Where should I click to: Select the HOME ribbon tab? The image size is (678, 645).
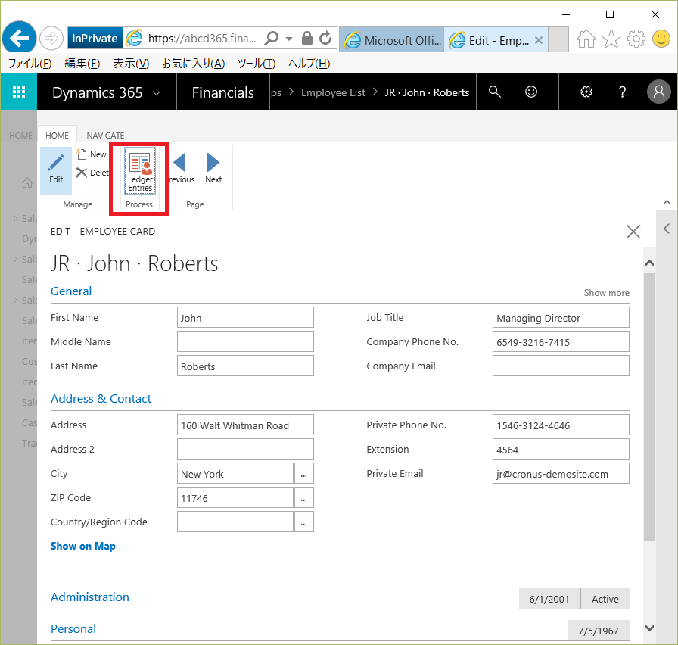(57, 136)
